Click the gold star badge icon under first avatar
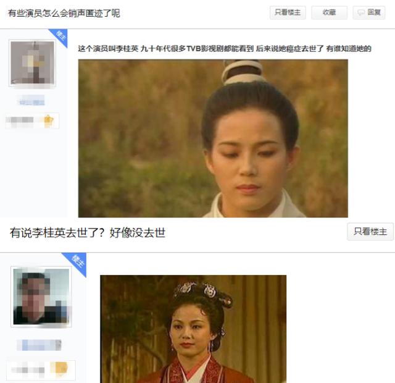 [48, 121]
